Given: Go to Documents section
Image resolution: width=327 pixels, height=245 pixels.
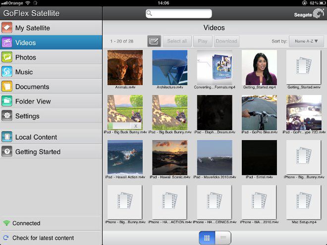Looking at the screenshot, I should 51,87.
